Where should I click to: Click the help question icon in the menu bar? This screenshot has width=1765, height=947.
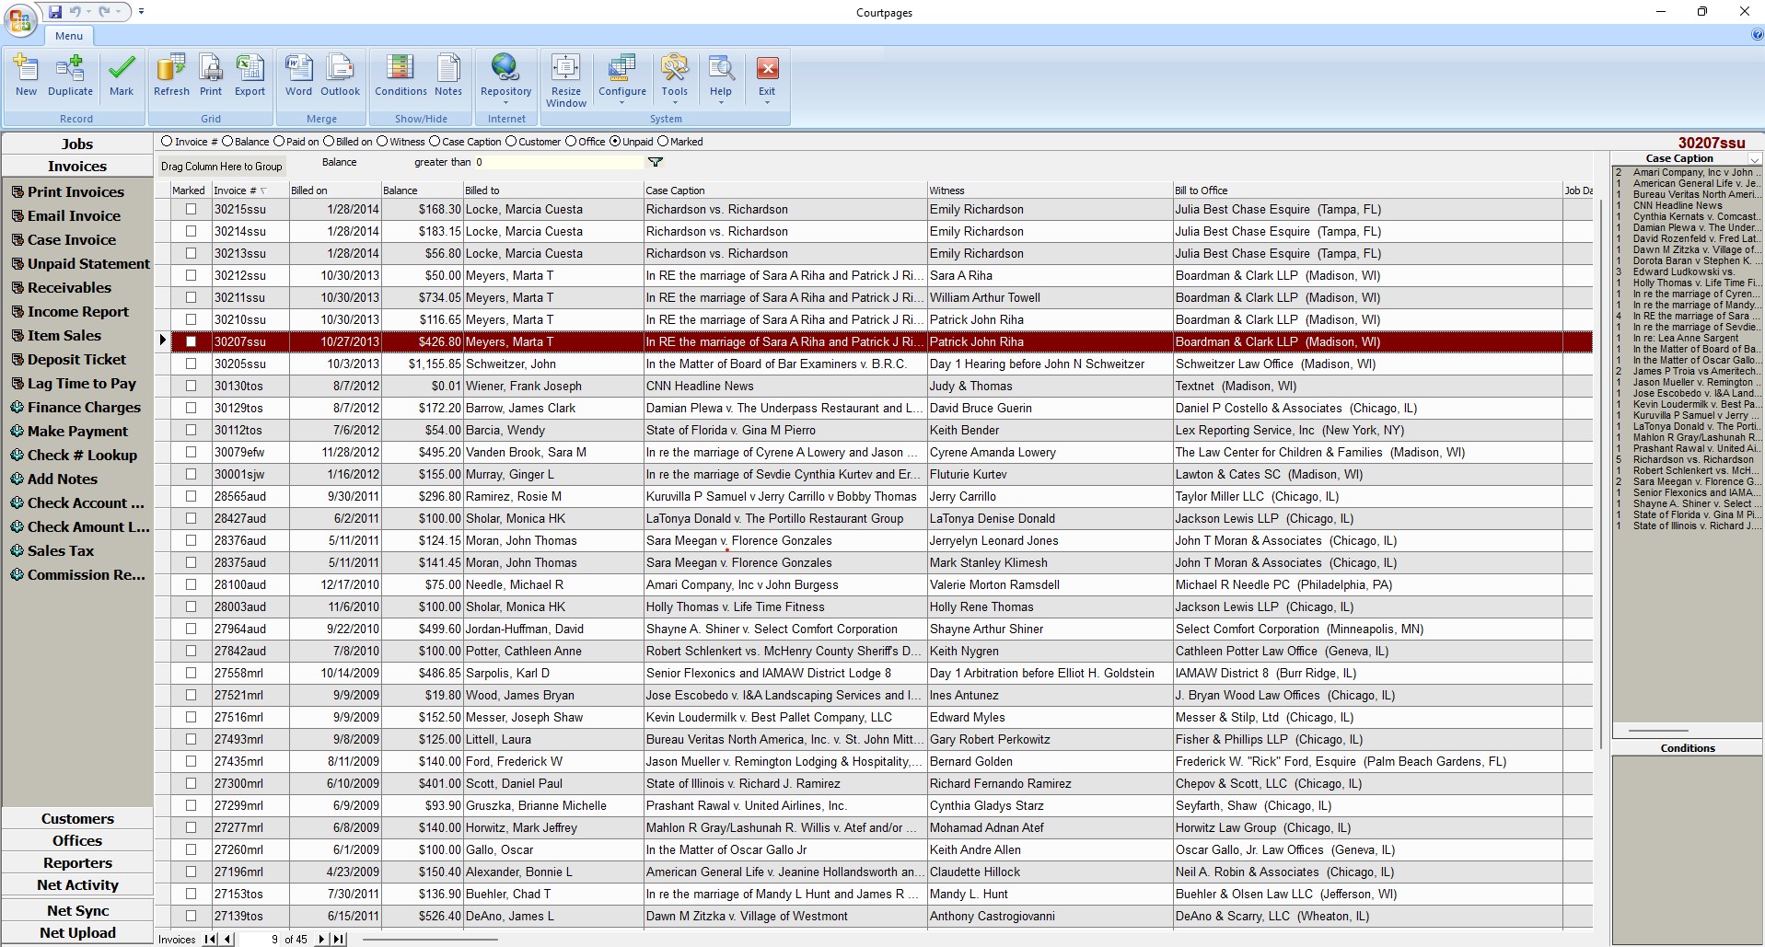click(x=1757, y=35)
